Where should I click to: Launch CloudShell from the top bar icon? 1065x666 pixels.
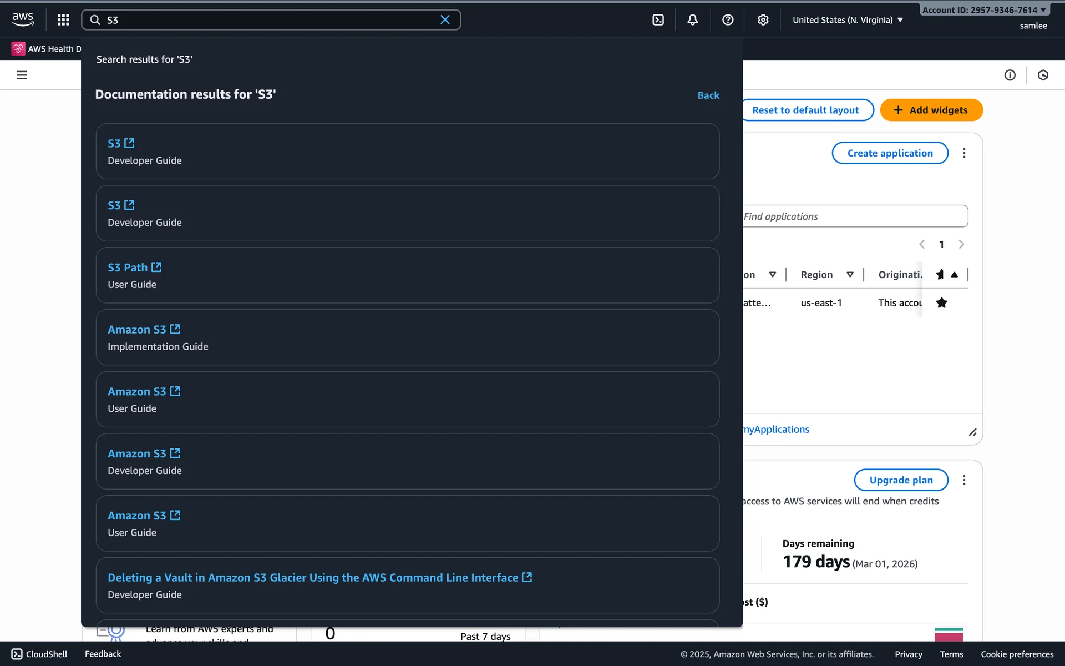click(x=658, y=20)
